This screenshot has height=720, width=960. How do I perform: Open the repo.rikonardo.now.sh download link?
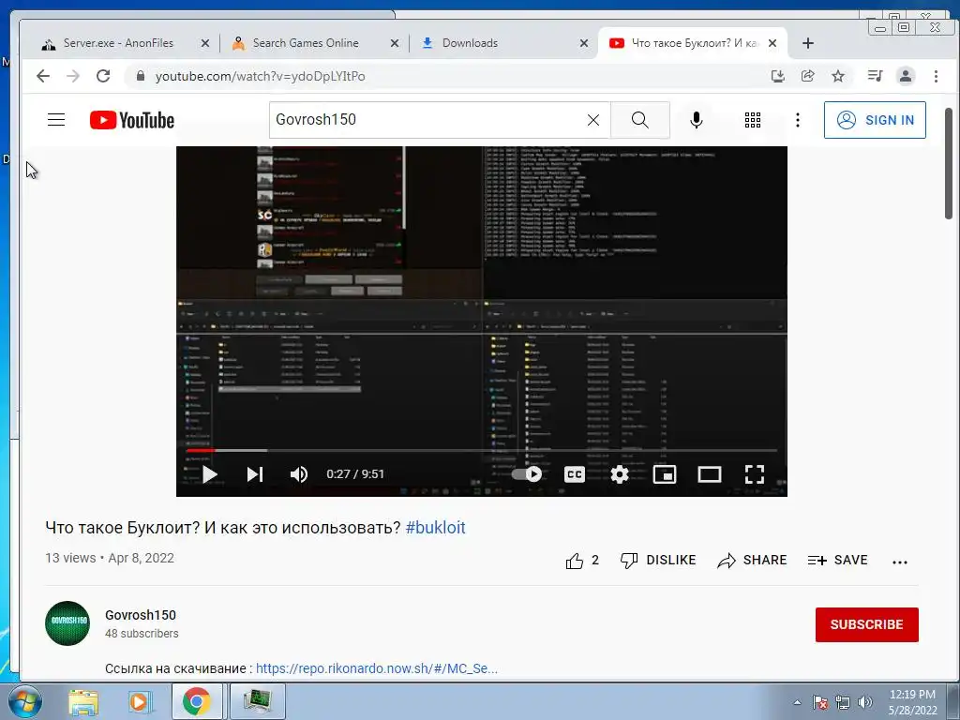377,668
